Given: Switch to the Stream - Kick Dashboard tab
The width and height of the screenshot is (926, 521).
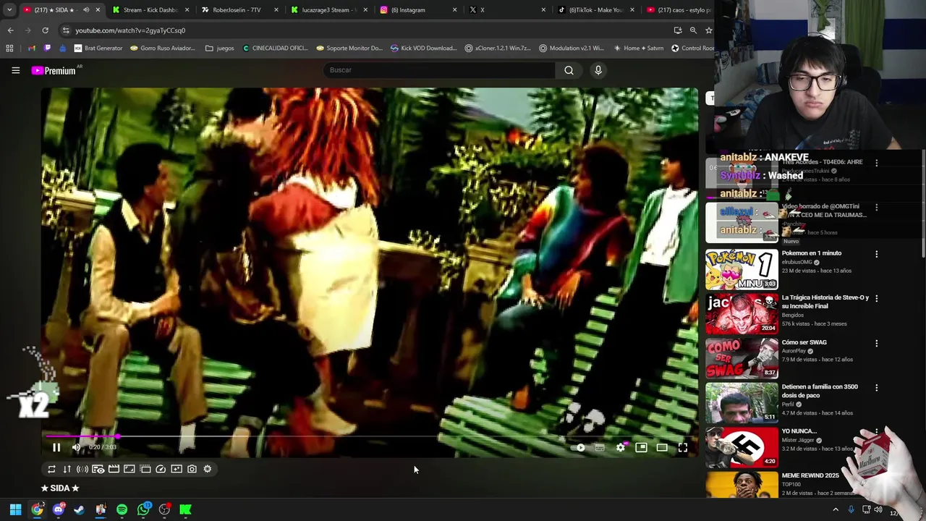Looking at the screenshot, I should click(x=150, y=10).
